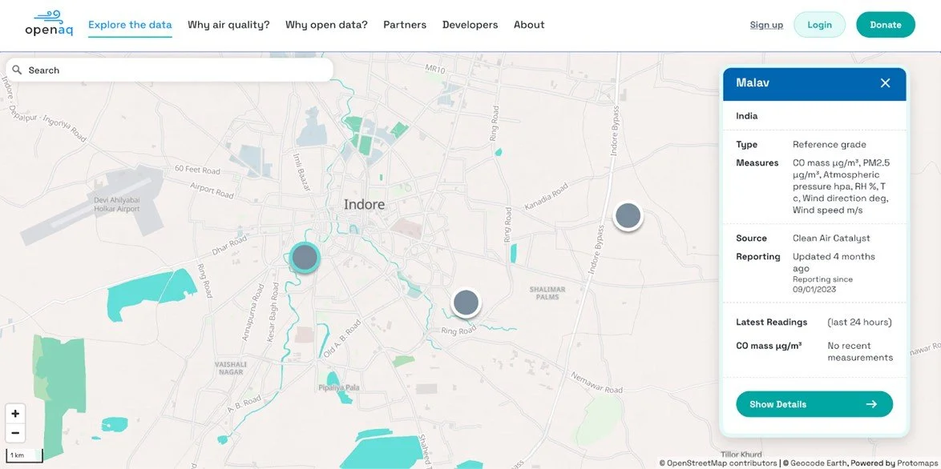Click the 1 km map scale bar

24,455
